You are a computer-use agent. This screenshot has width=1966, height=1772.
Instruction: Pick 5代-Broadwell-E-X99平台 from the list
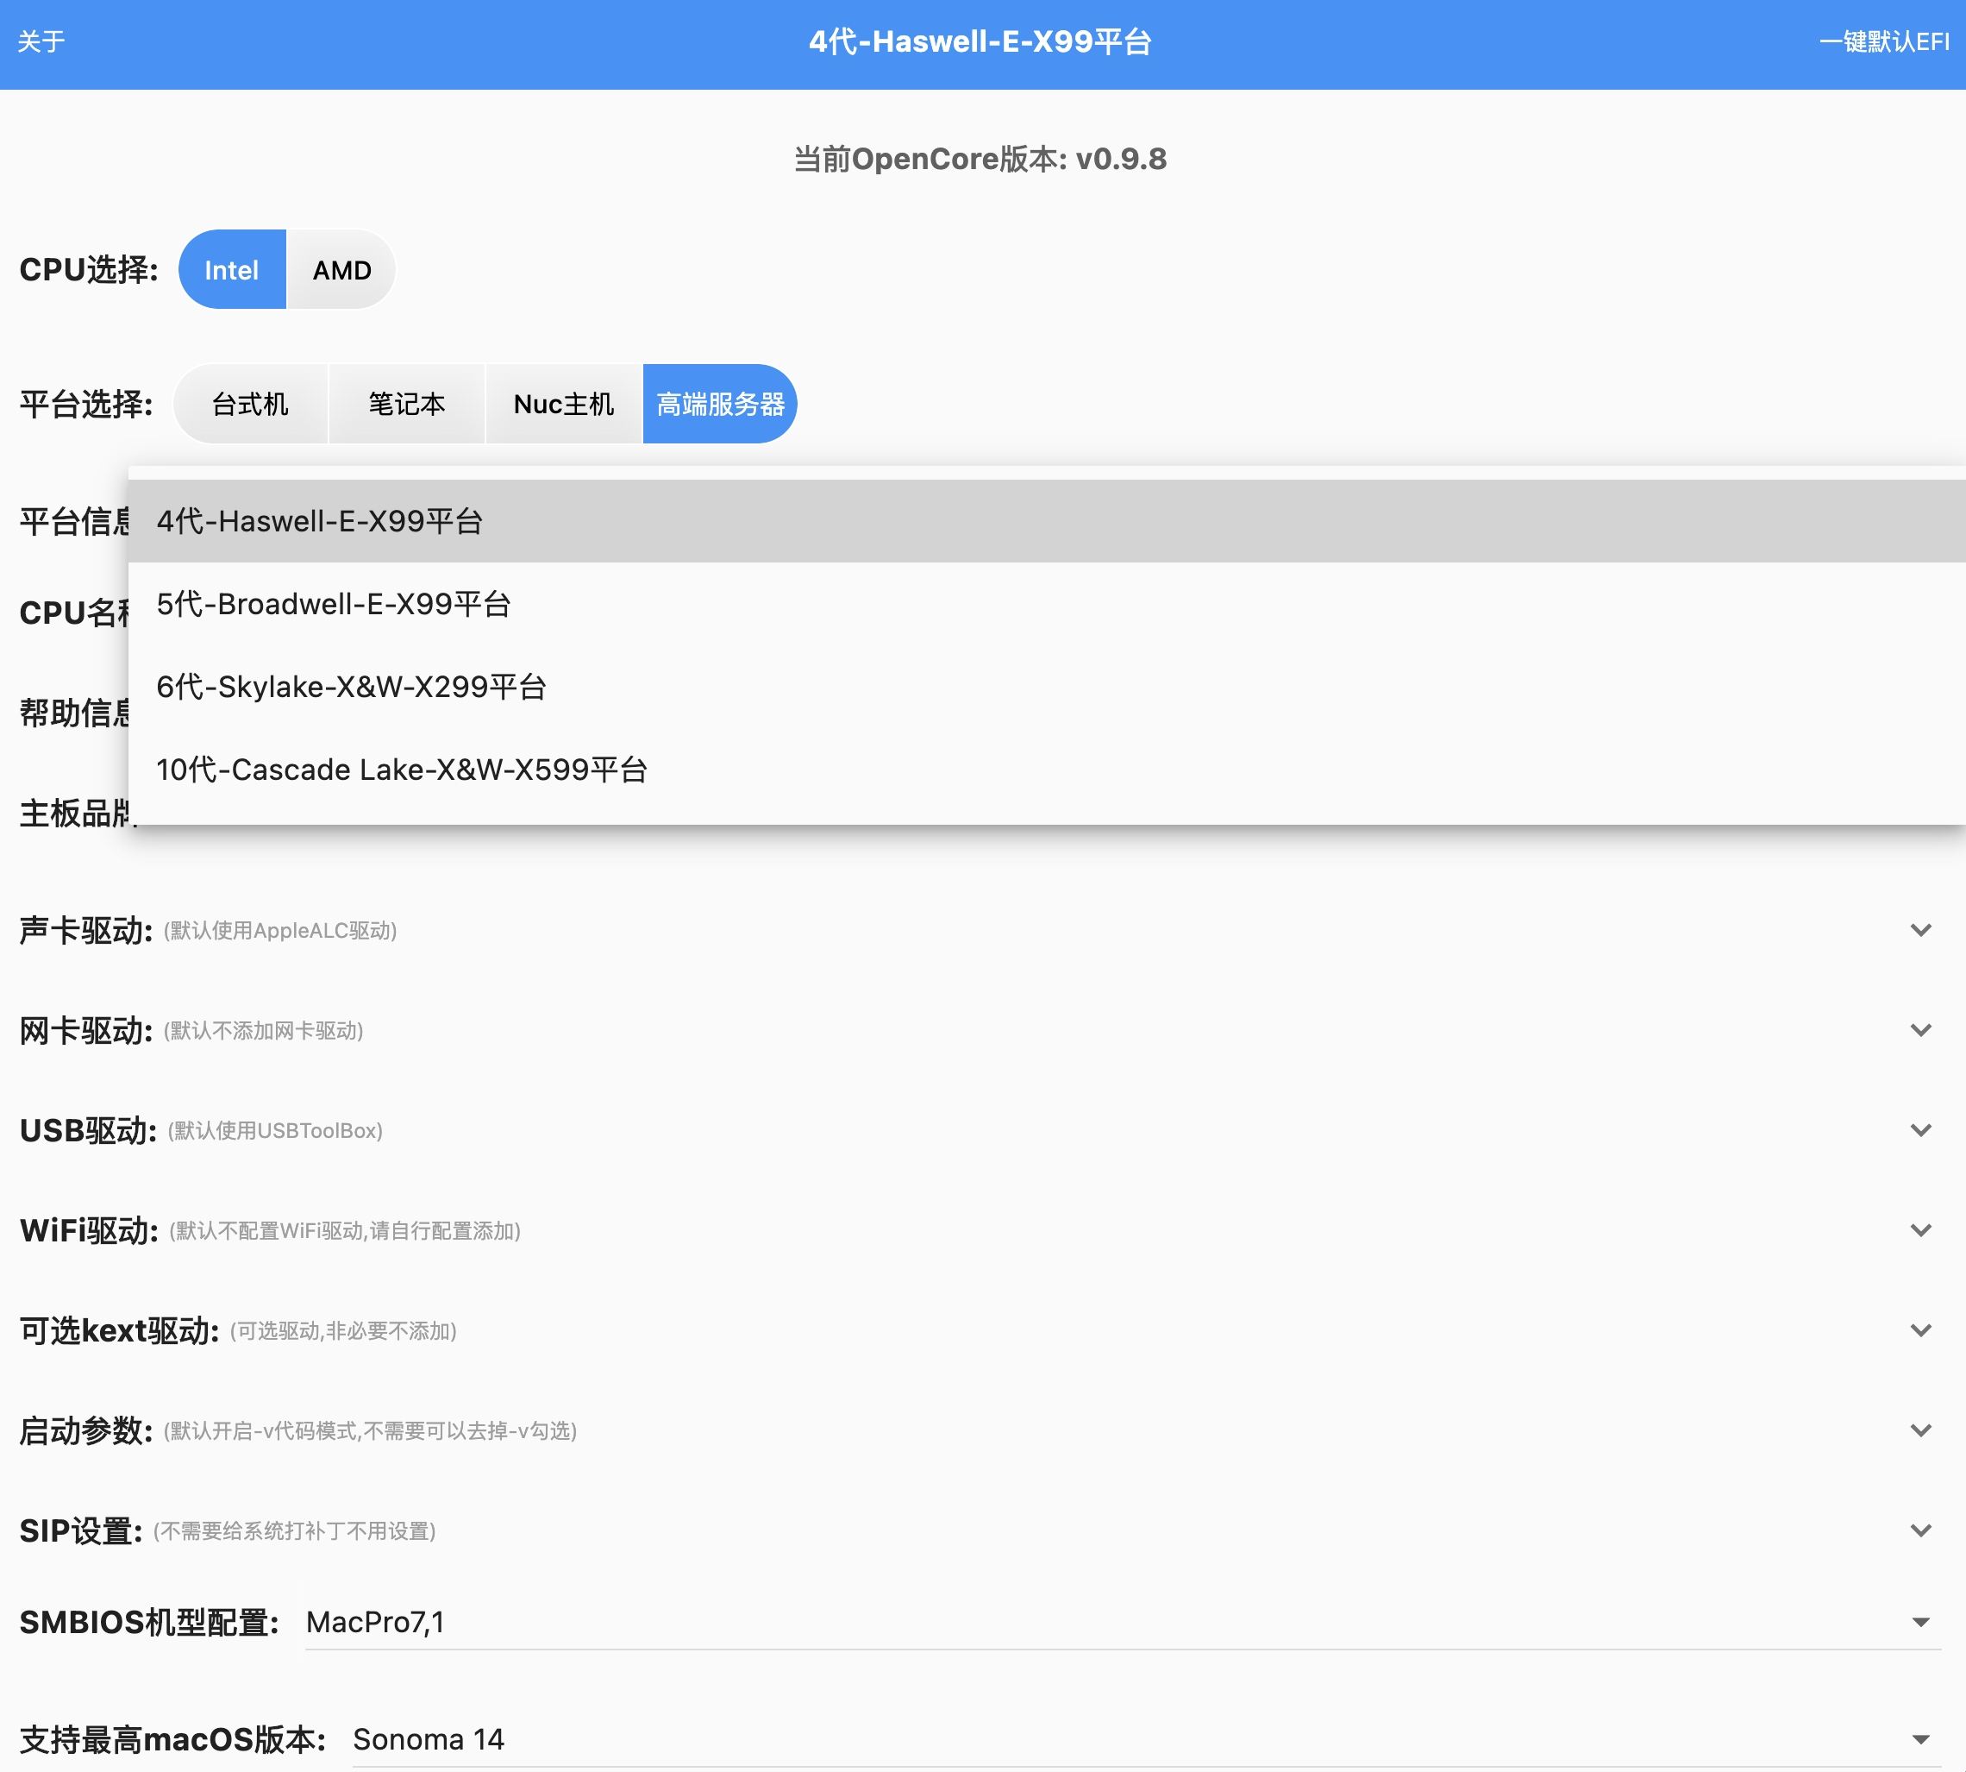pyautogui.click(x=334, y=604)
